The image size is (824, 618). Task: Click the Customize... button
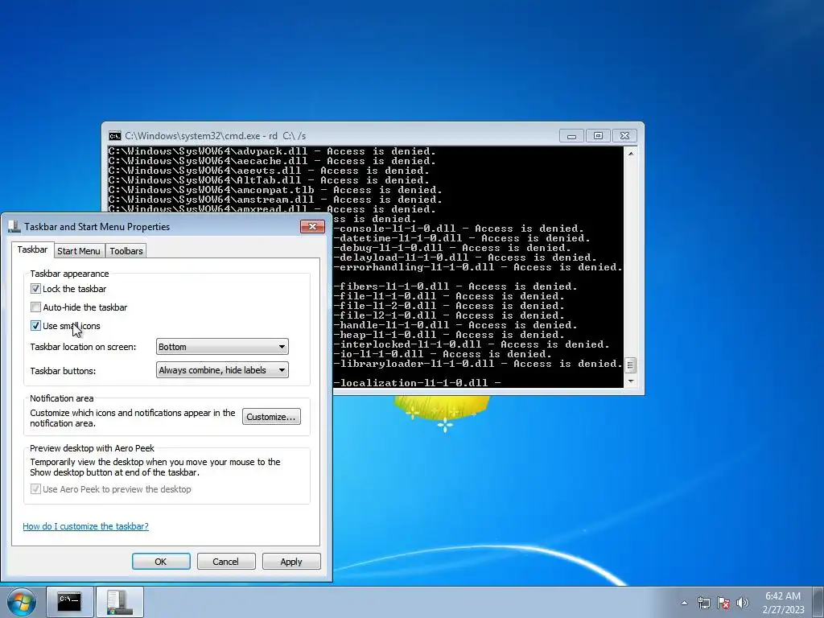click(272, 417)
